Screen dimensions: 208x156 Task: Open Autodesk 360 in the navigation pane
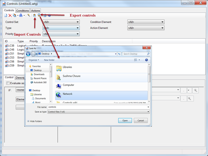(38, 82)
